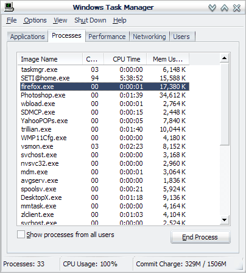The height and width of the screenshot is (273, 246).
Task: Go to the Networking tab
Action: pyautogui.click(x=149, y=37)
